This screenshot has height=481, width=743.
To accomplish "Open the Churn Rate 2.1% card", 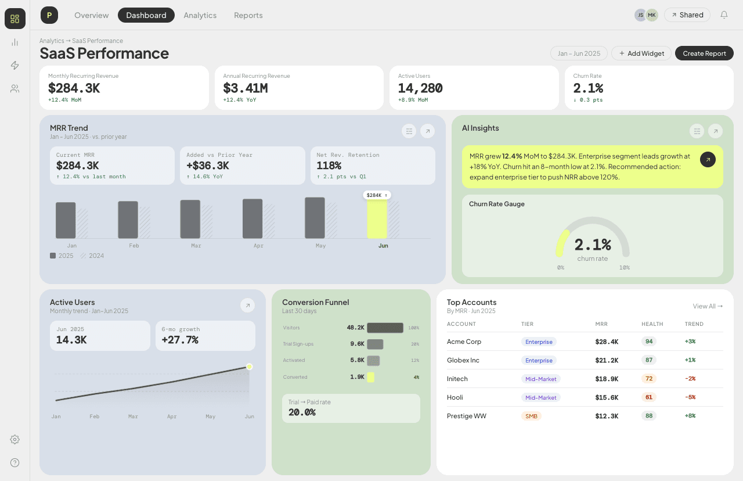I will [x=649, y=88].
